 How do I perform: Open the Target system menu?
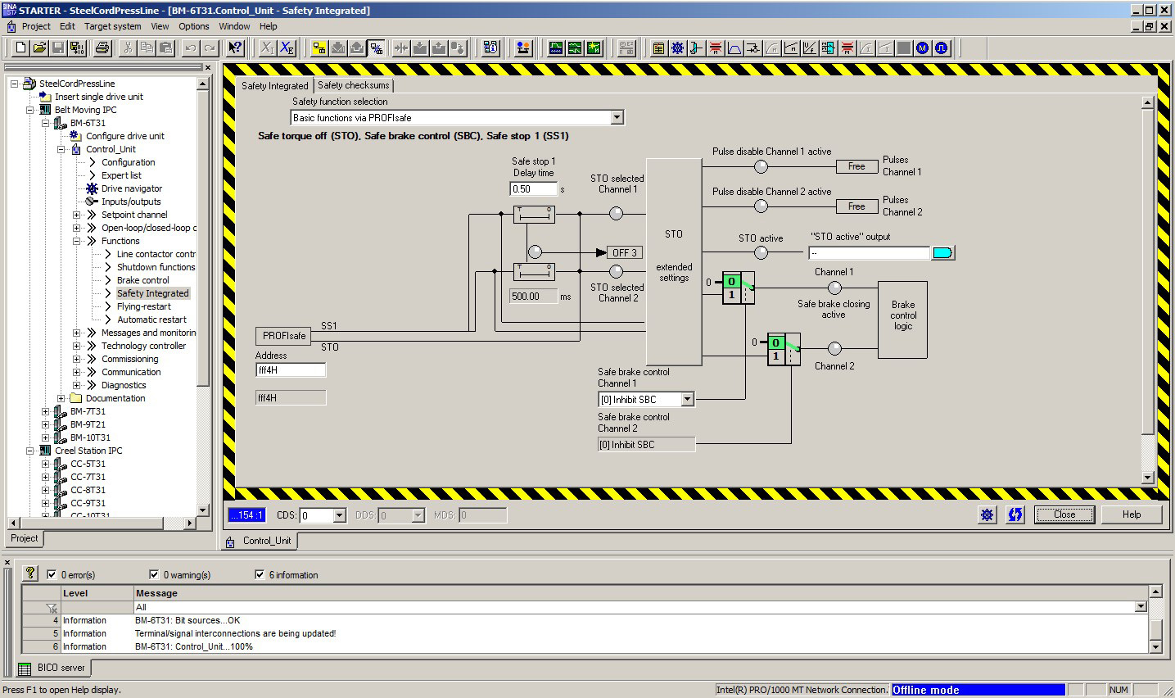[113, 26]
